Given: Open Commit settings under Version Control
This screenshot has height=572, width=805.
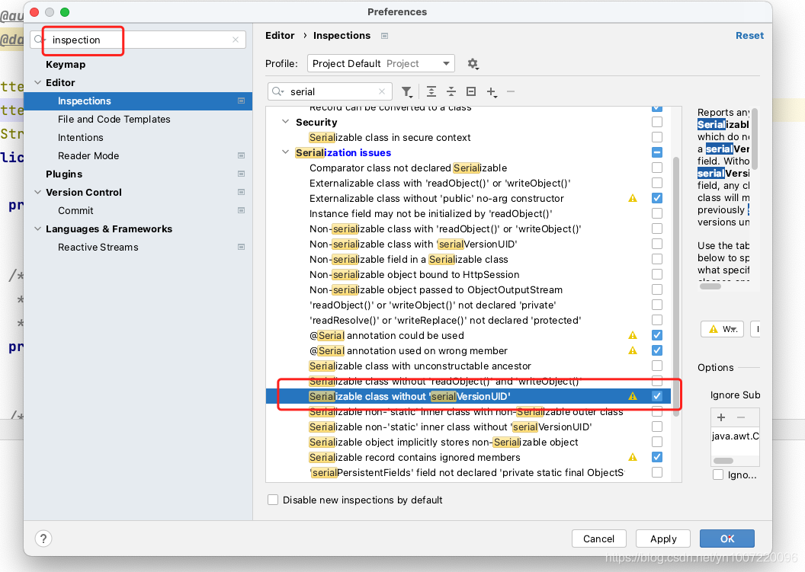Looking at the screenshot, I should pos(75,210).
